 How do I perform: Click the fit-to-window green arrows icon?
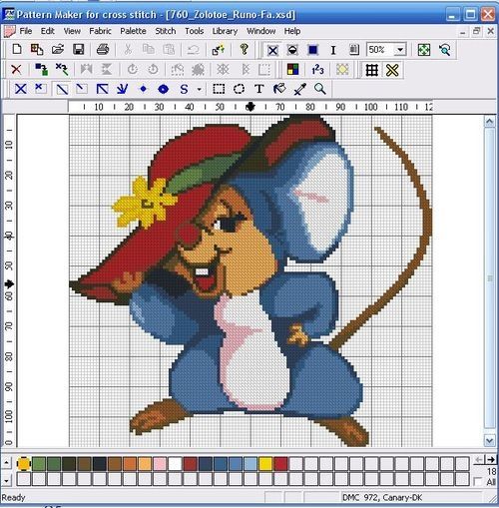[x=424, y=50]
